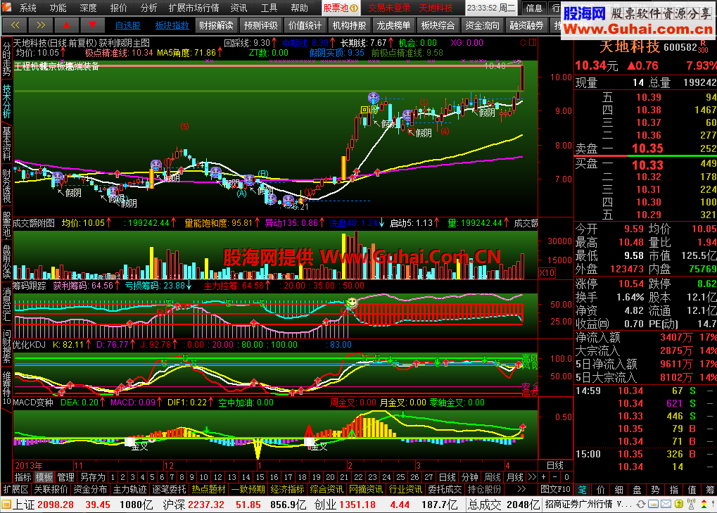Switch to the 筹 tab in quote panel
The height and width of the screenshot is (513, 717).
point(710,489)
